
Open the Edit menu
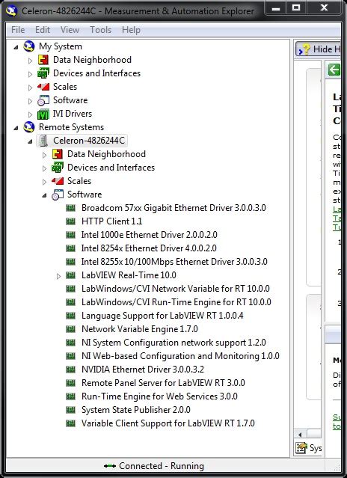43,30
